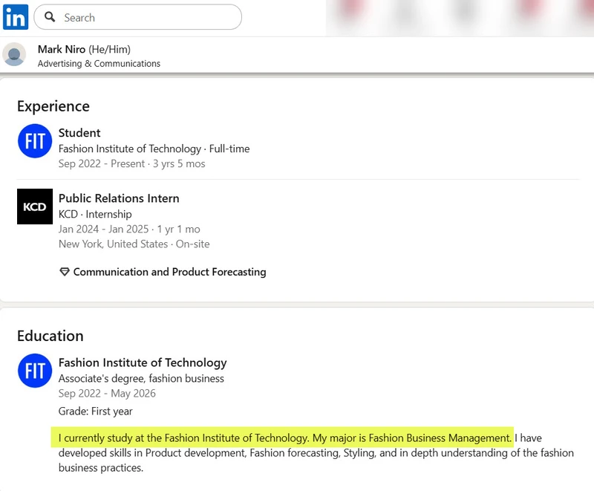
Task: Click the yellow highlighted description sentence
Action: click(x=282, y=438)
